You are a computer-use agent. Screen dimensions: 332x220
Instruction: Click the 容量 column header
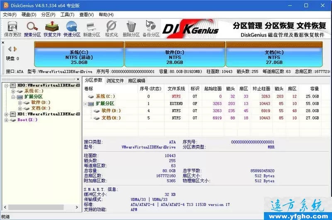(x=310, y=89)
